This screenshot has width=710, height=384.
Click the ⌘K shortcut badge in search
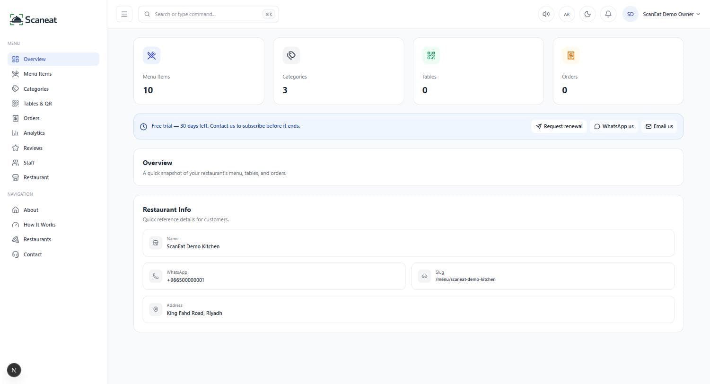pyautogui.click(x=269, y=14)
